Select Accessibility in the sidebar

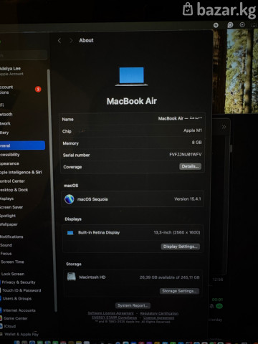pyautogui.click(x=10, y=155)
